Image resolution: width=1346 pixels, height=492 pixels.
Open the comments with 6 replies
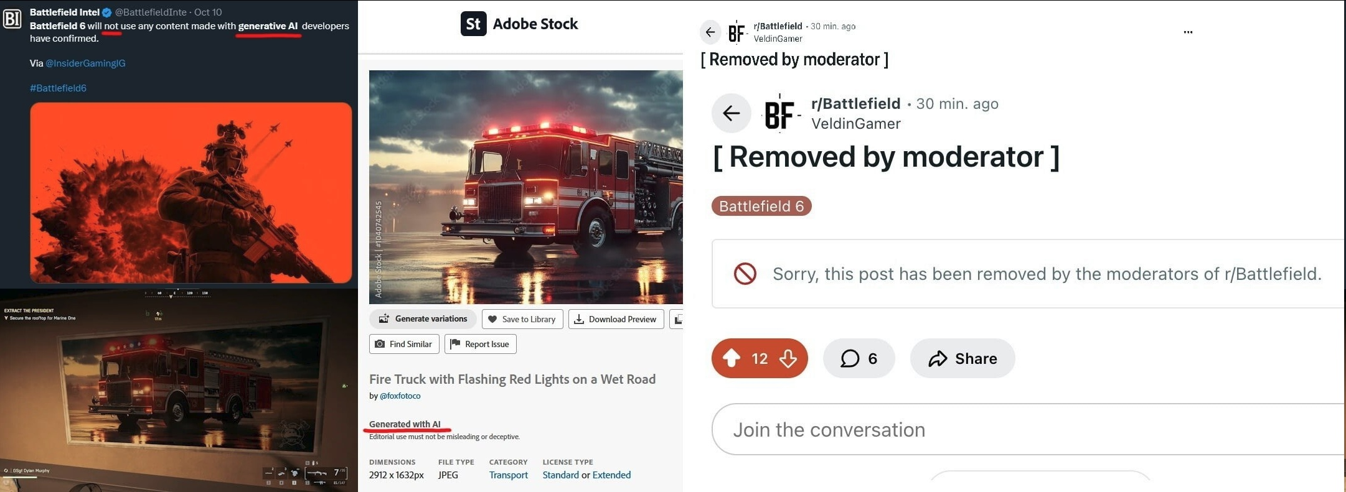(859, 358)
